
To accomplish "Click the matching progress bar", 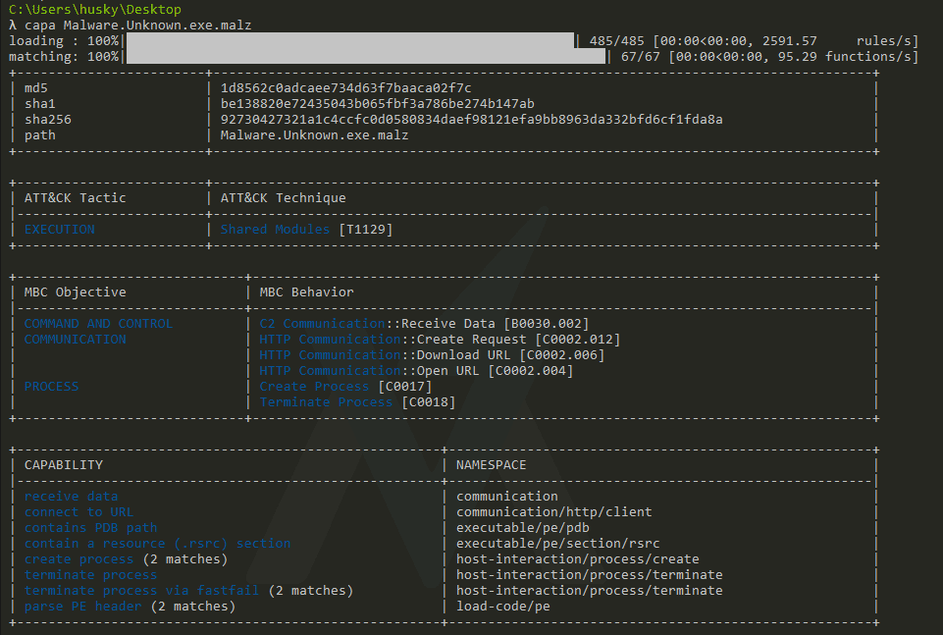I will click(x=365, y=56).
